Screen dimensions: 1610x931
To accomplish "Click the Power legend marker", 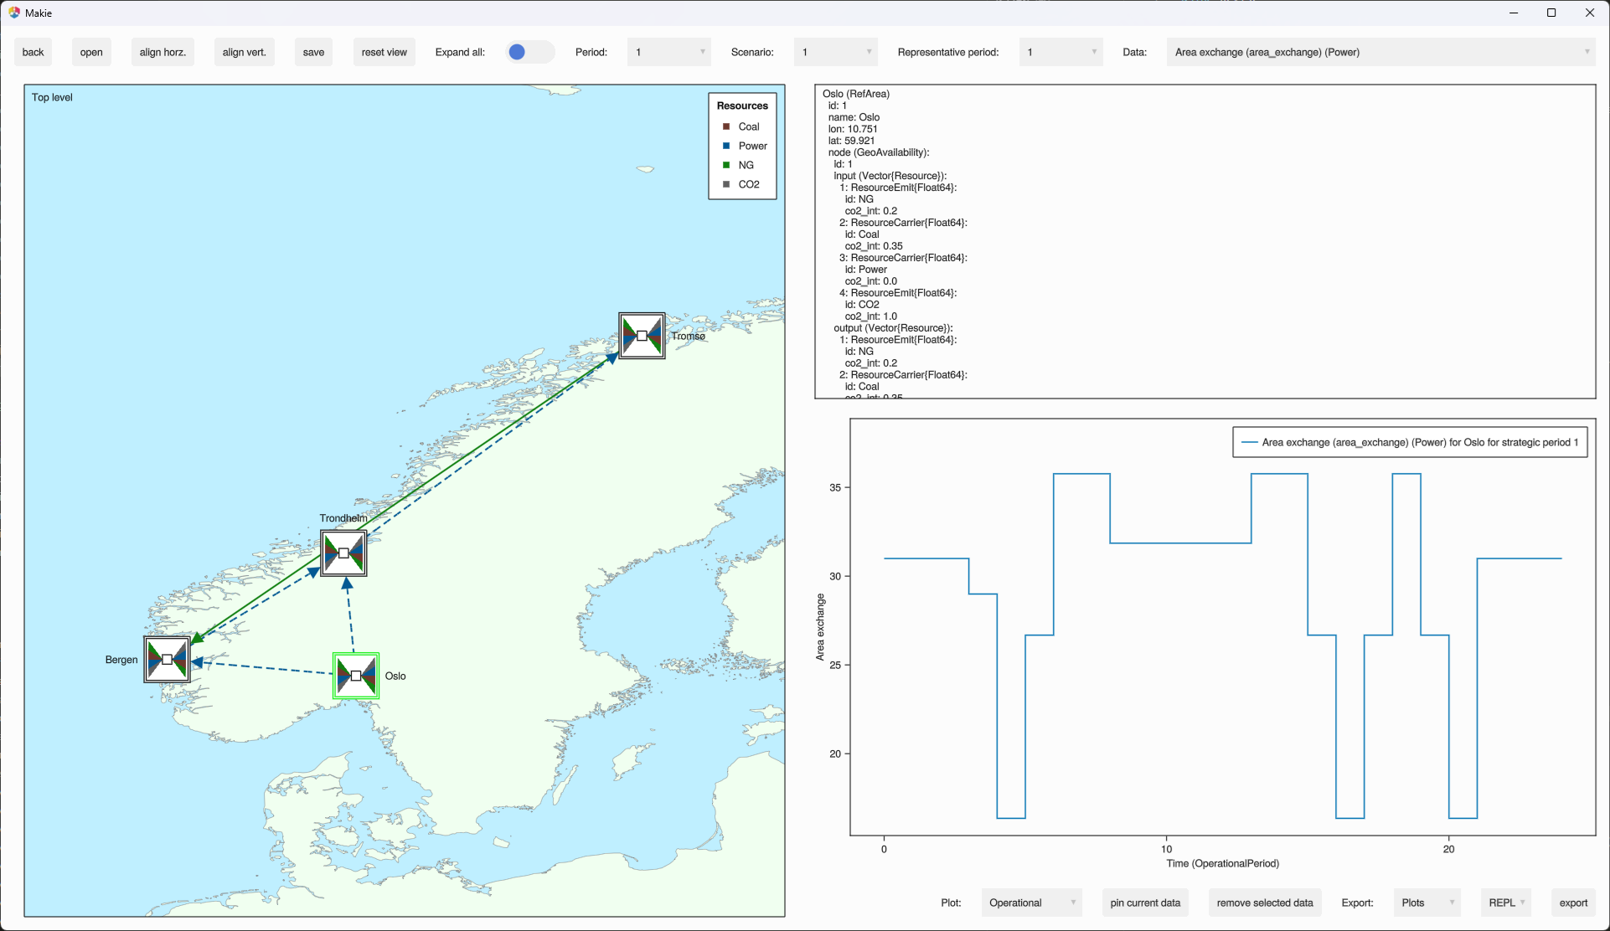I will (726, 146).
